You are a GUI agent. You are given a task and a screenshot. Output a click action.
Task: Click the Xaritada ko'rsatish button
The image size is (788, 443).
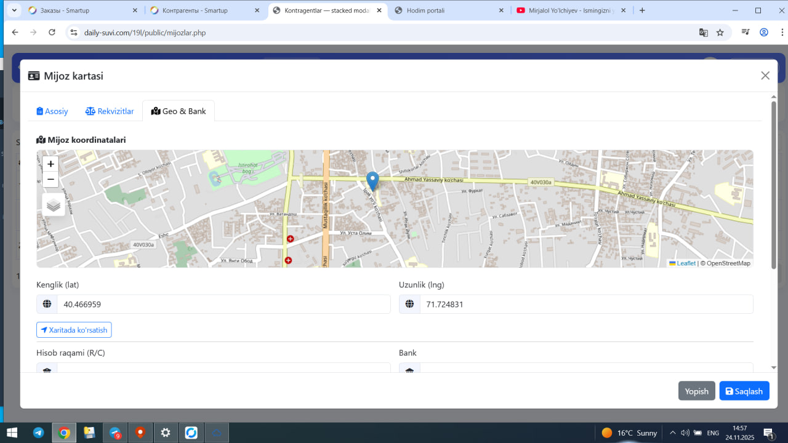click(74, 330)
